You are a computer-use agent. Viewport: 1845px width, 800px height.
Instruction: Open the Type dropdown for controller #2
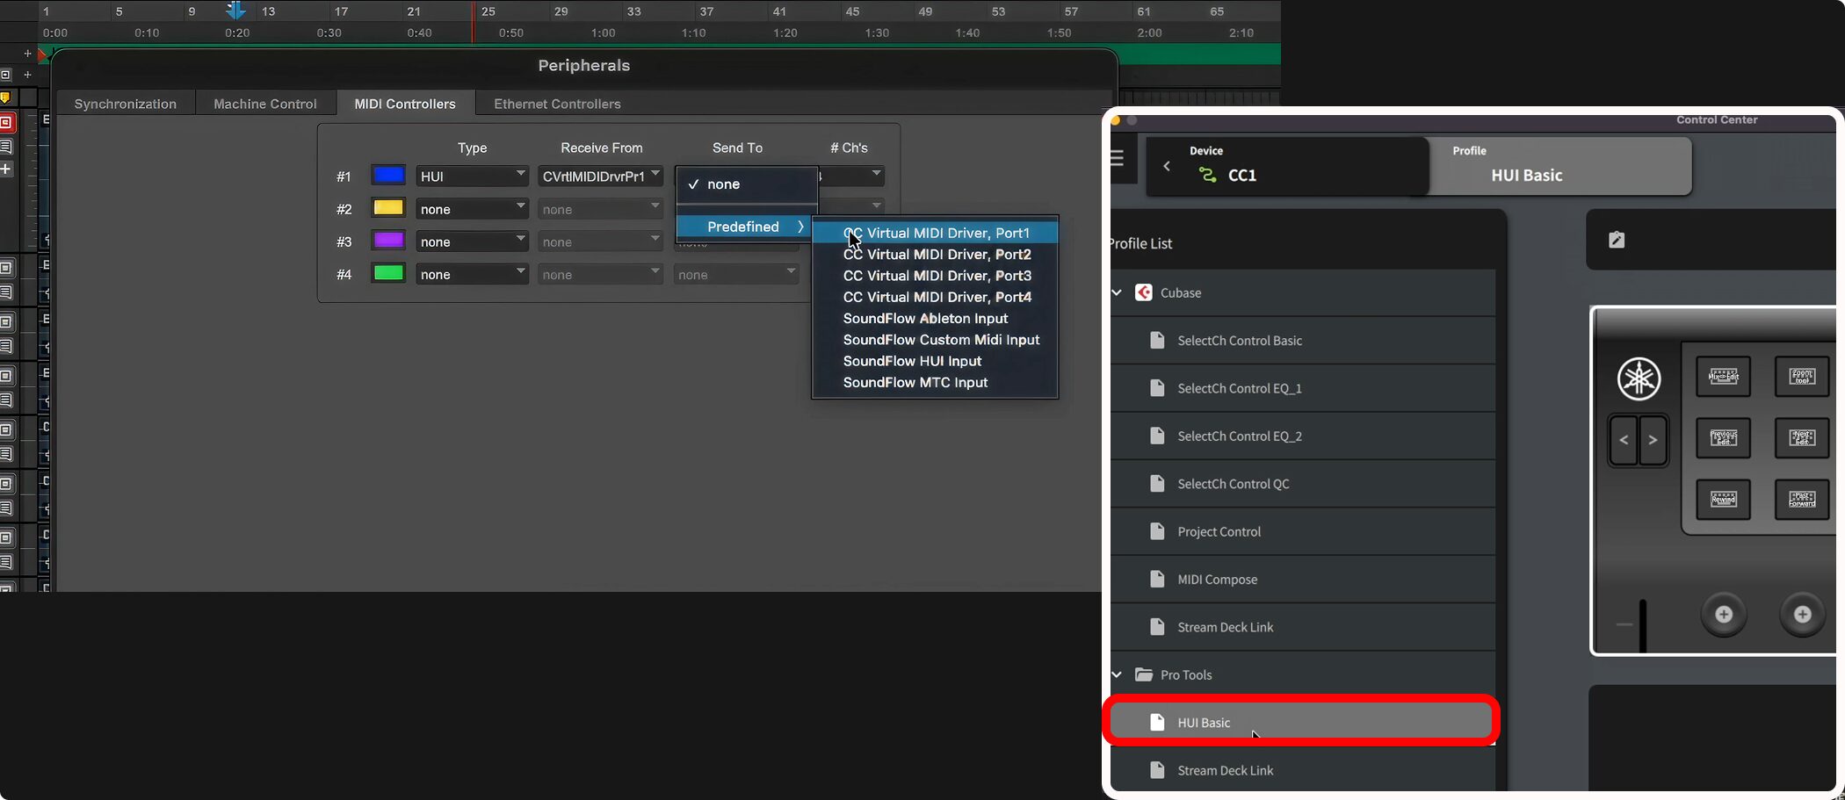472,209
